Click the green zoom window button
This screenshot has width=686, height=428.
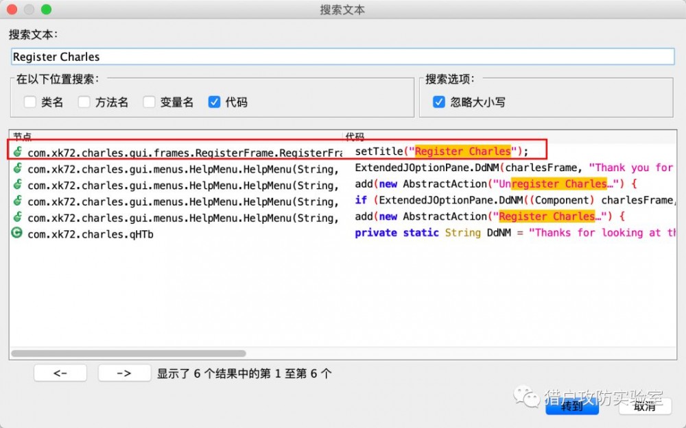[46, 9]
